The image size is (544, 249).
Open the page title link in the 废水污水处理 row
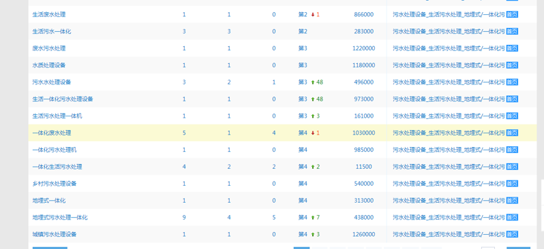pyautogui.click(x=449, y=48)
